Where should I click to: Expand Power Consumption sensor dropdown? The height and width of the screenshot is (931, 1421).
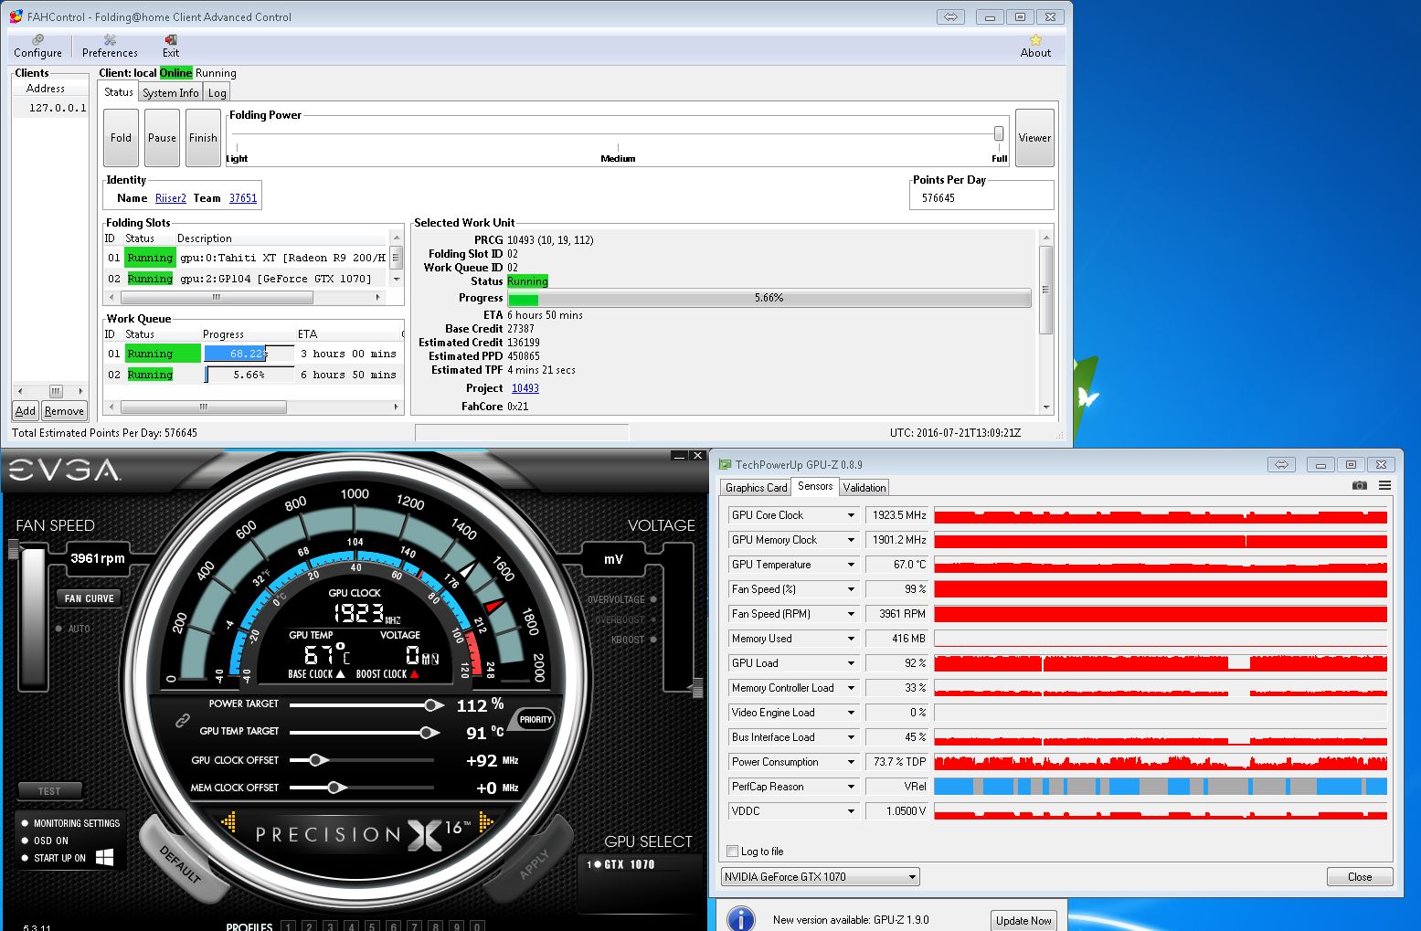point(851,762)
